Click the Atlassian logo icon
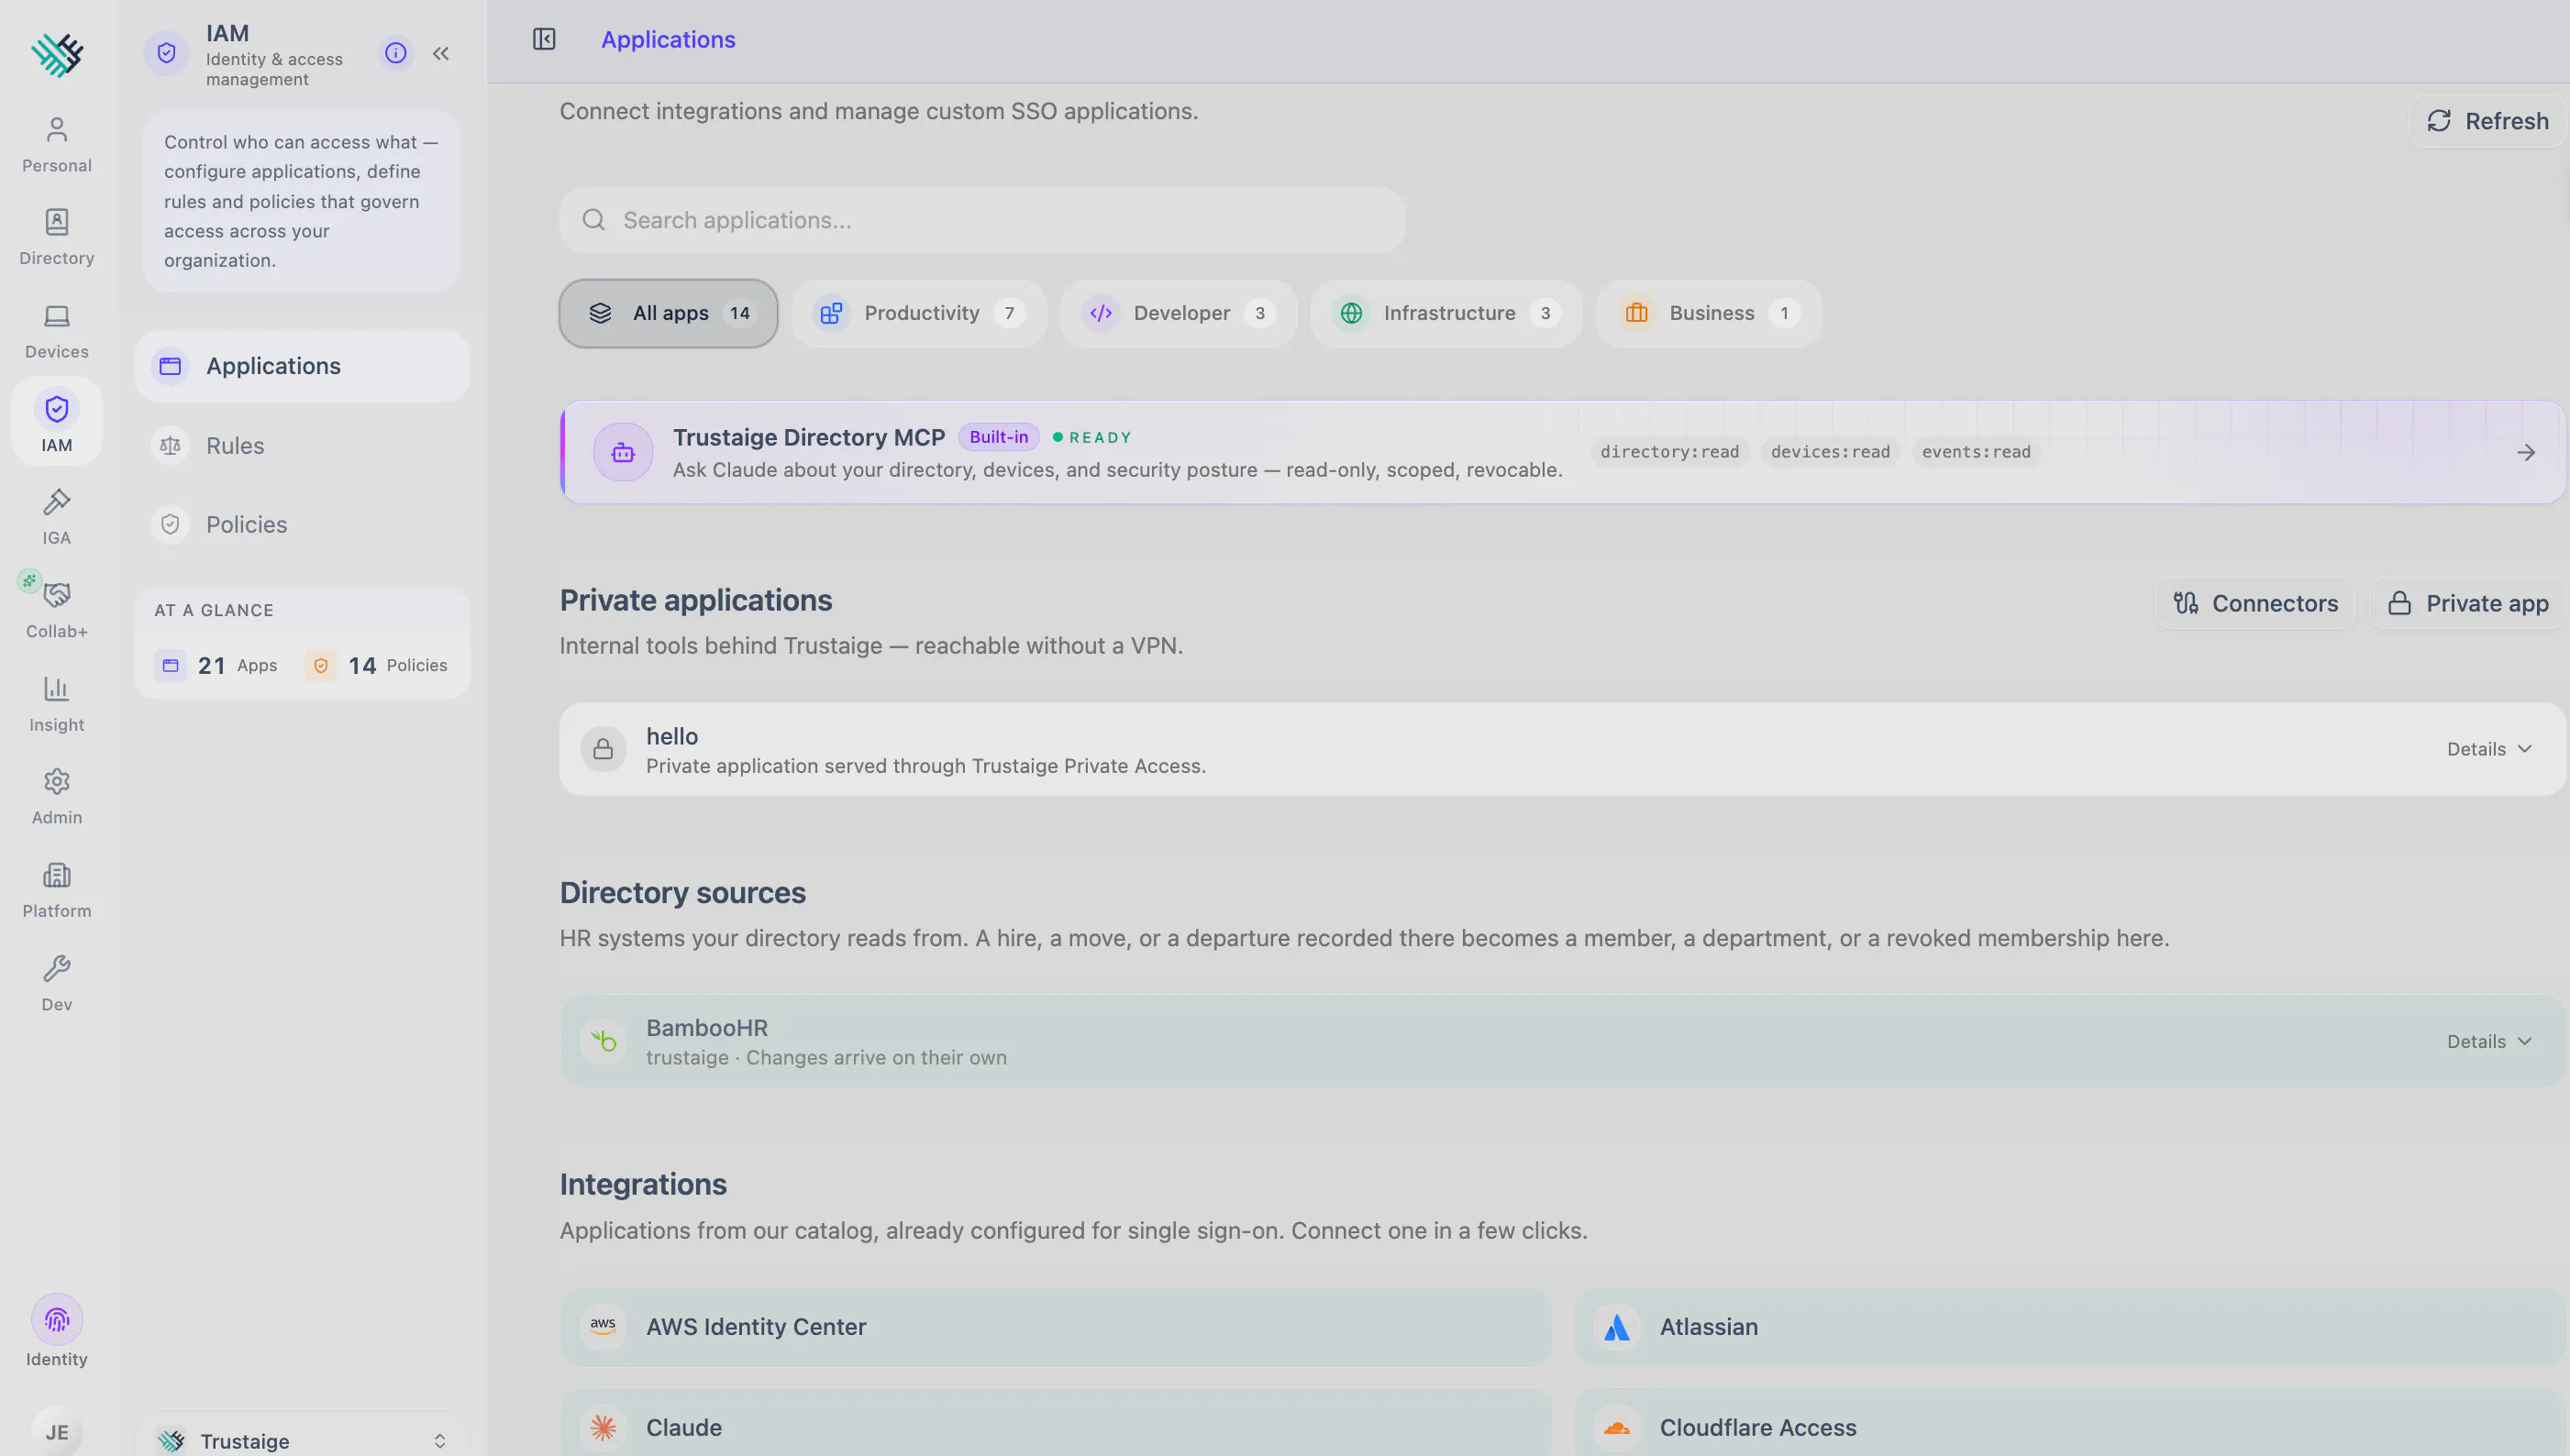The image size is (2570, 1456). tap(1617, 1327)
